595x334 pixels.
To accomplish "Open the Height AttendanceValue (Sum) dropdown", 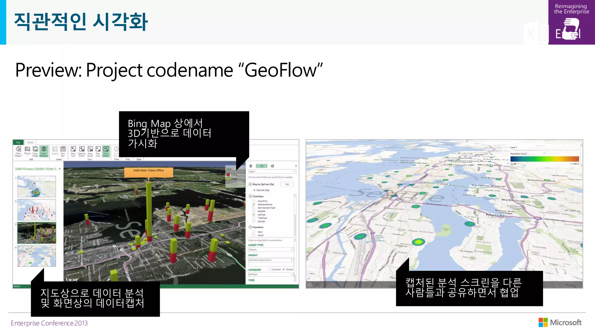I will tap(271, 260).
